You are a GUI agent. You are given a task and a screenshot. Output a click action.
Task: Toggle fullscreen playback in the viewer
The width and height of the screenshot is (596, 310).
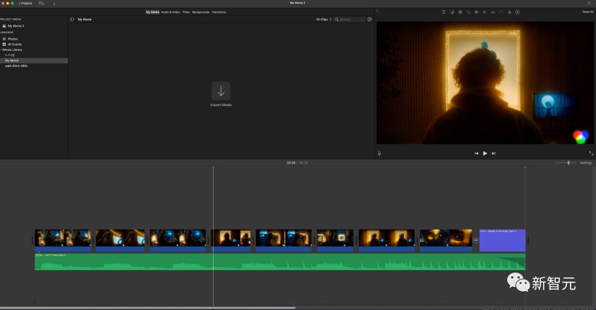591,153
